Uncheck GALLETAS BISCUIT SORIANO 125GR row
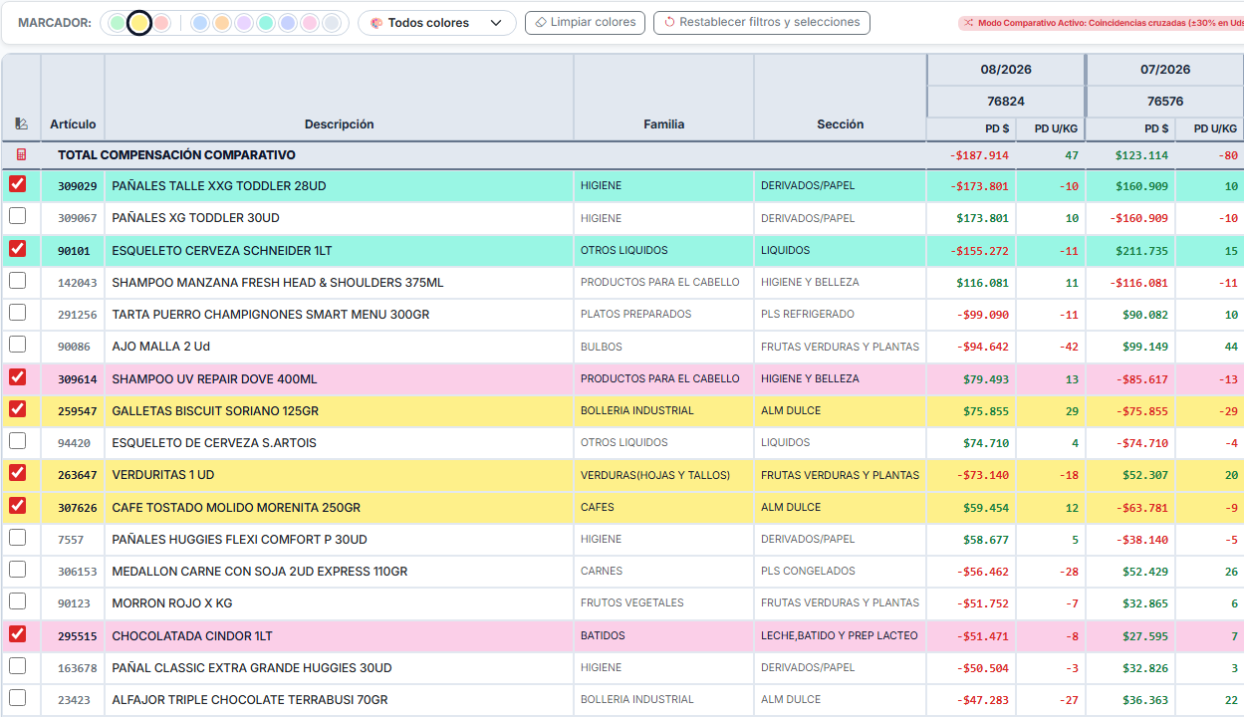The height and width of the screenshot is (717, 1244). pos(18,409)
